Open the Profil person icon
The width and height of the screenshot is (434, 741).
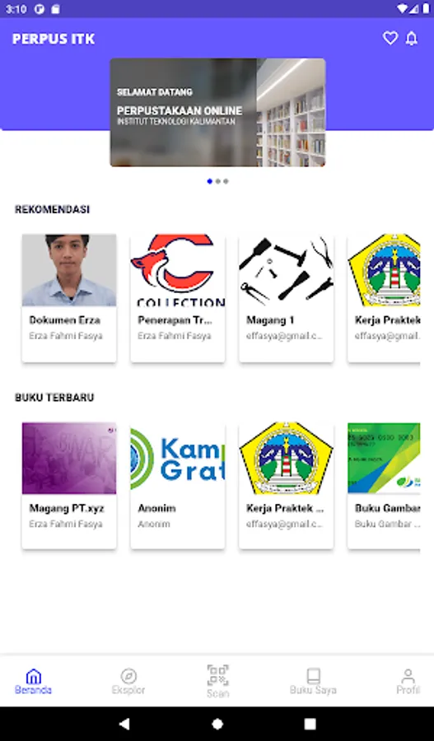[408, 681]
